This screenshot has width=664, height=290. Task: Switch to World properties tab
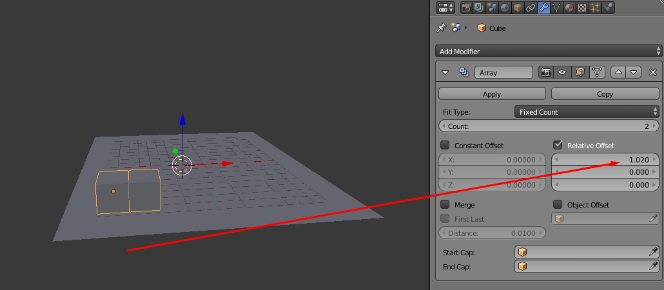pyautogui.click(x=504, y=7)
